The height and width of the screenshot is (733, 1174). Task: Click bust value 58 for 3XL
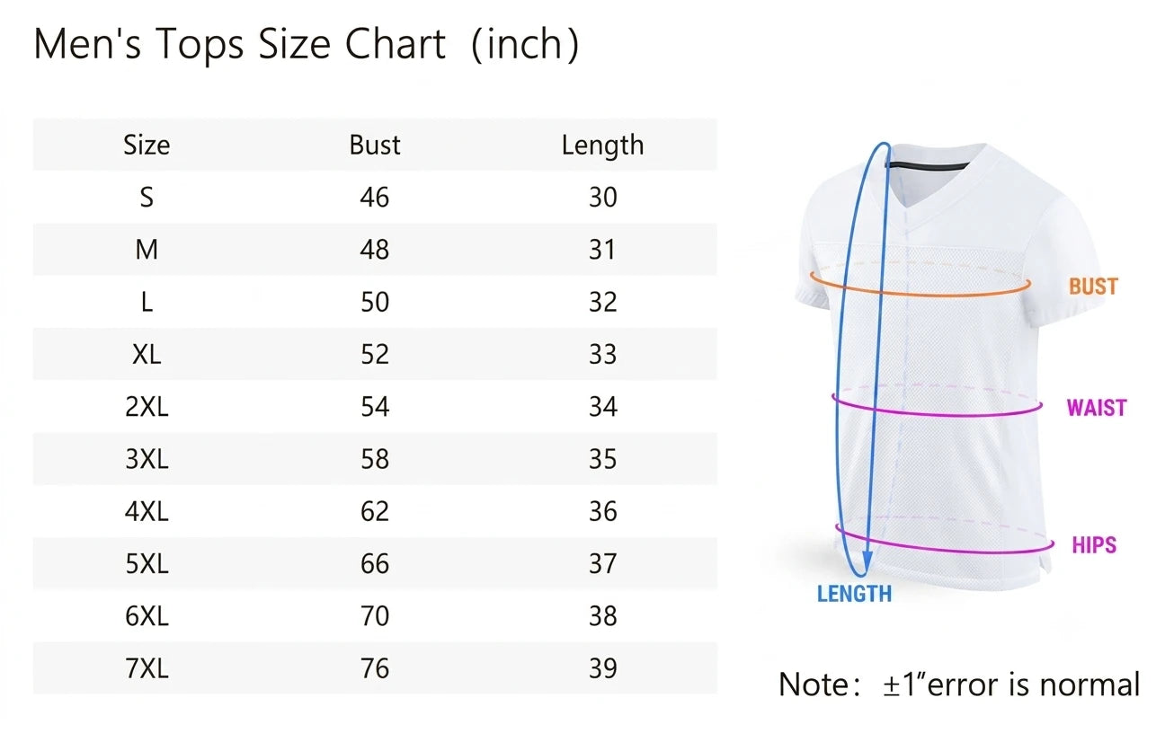[x=375, y=459]
